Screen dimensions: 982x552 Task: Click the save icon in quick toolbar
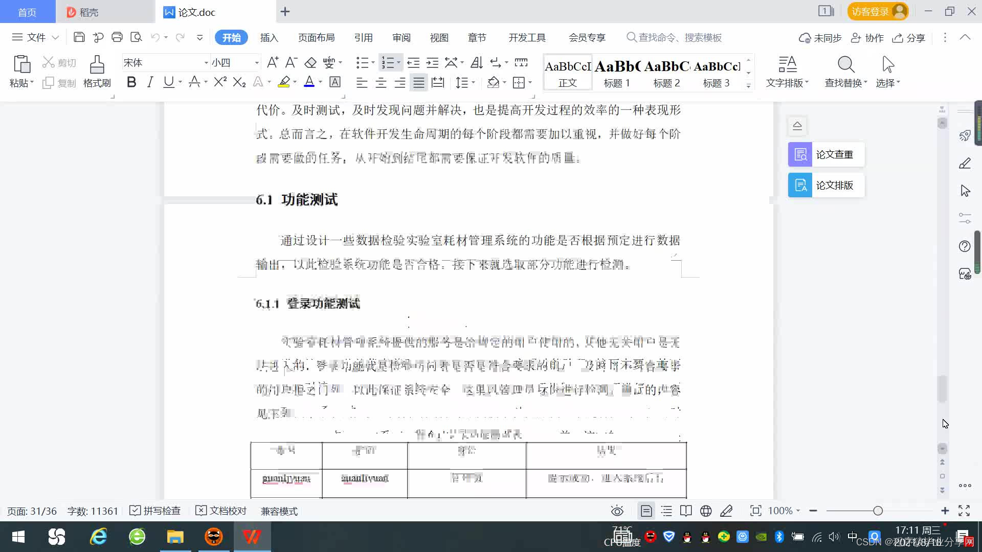click(79, 37)
